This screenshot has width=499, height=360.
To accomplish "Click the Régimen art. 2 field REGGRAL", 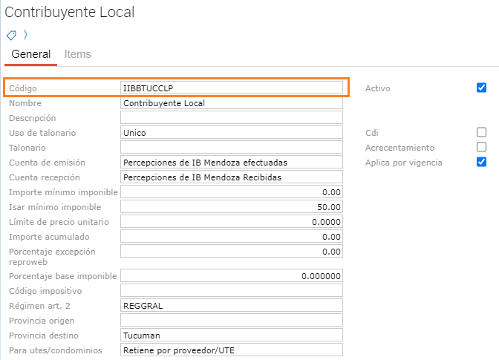I will [x=232, y=305].
